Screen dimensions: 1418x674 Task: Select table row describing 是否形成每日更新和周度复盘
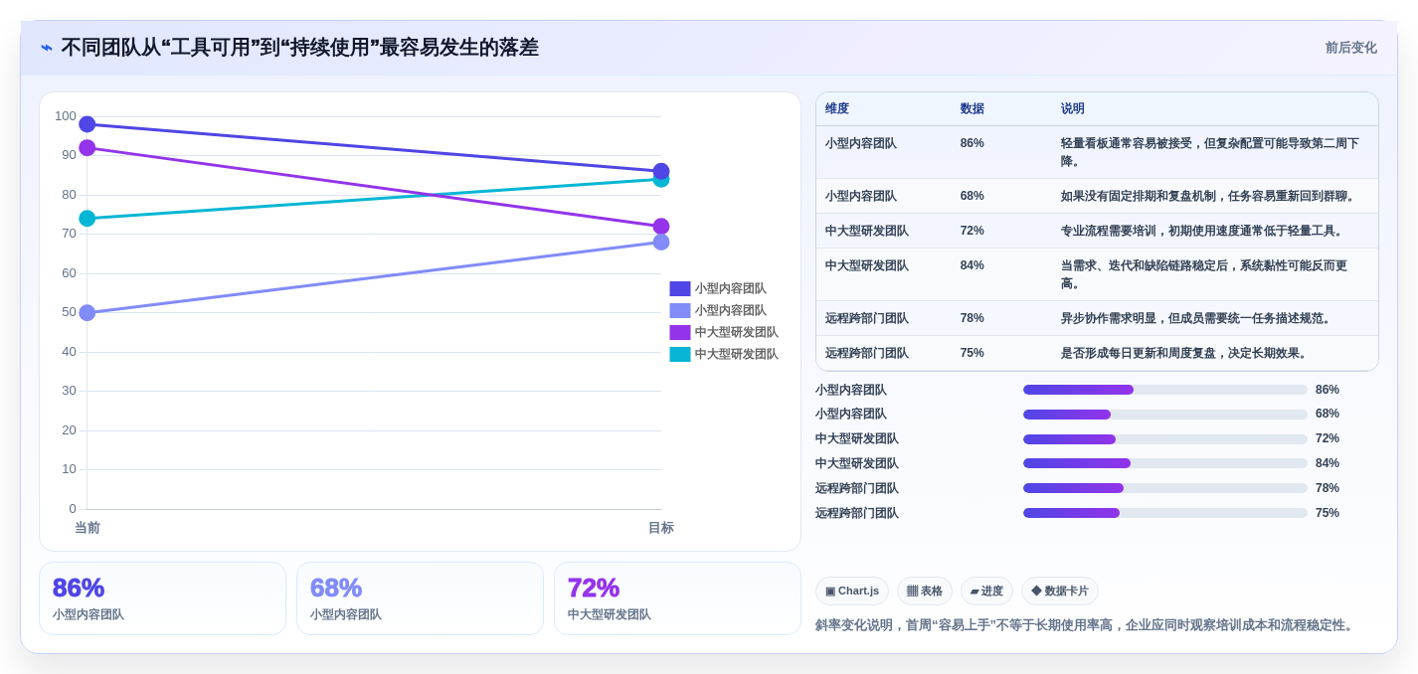click(1097, 353)
